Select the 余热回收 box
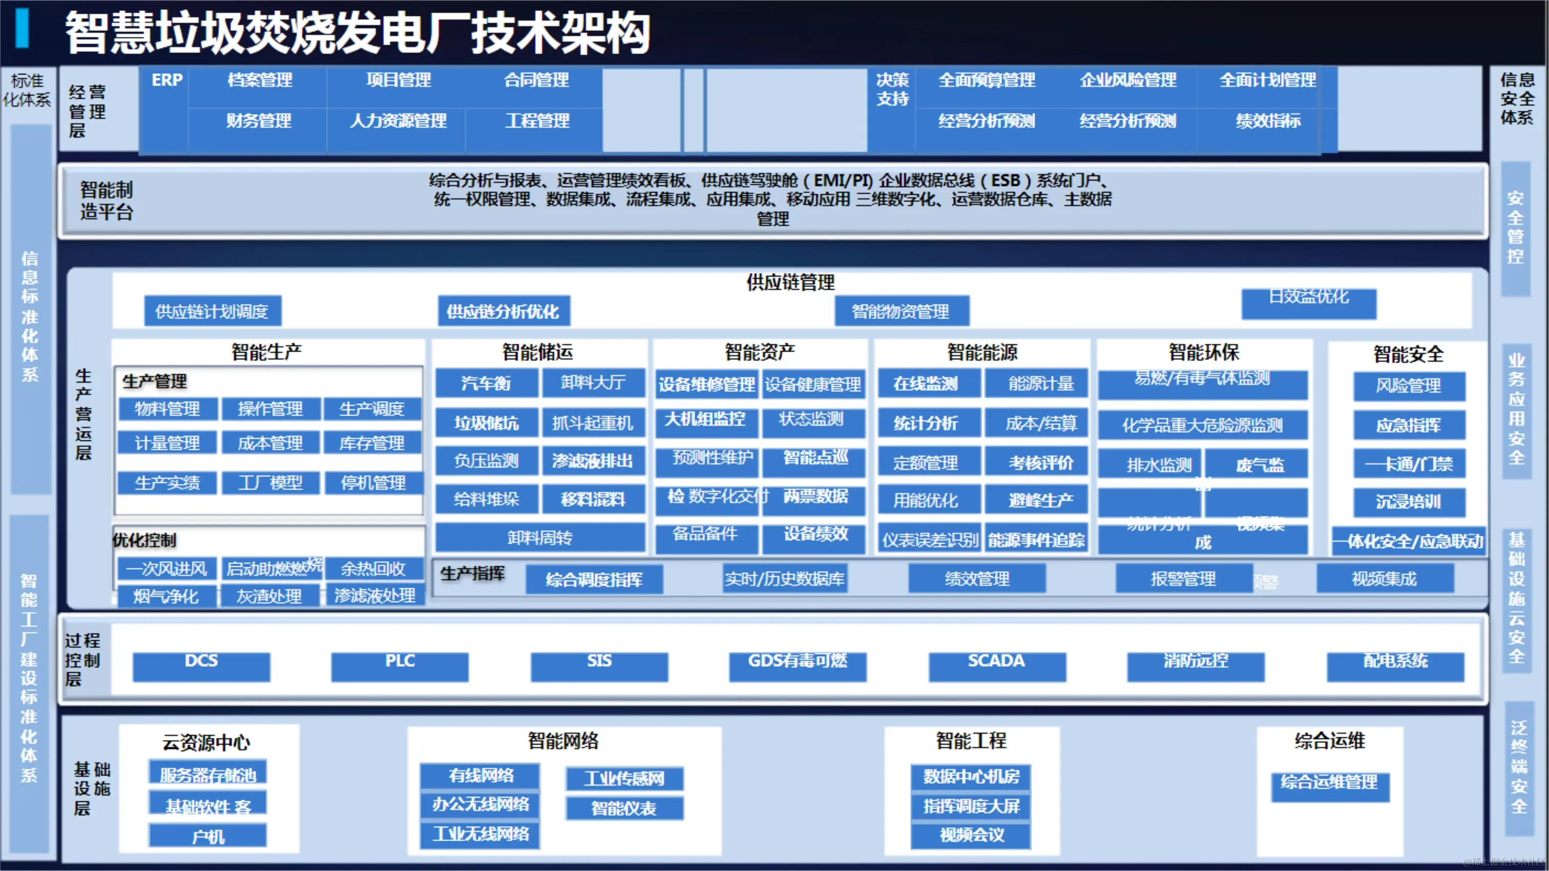The width and height of the screenshot is (1549, 871). pos(373,569)
